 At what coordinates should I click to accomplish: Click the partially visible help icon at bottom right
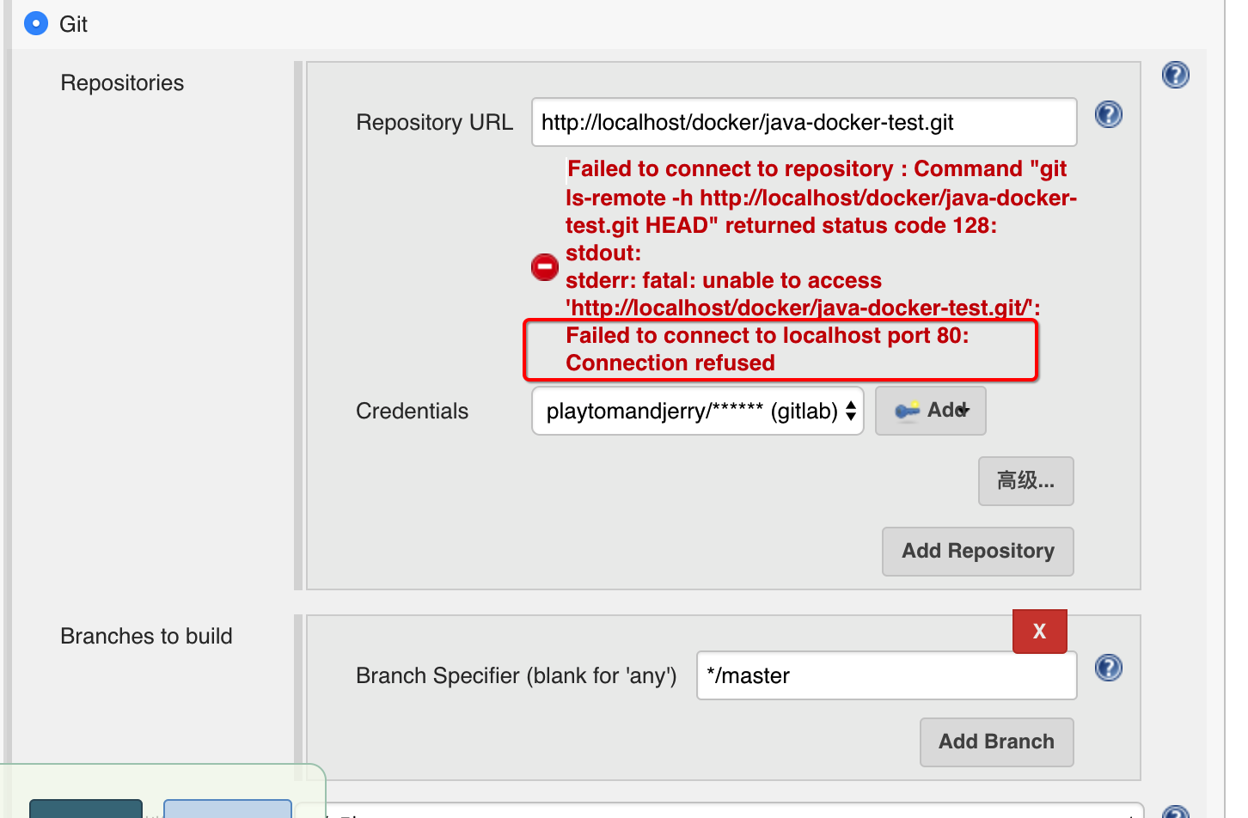click(1175, 811)
